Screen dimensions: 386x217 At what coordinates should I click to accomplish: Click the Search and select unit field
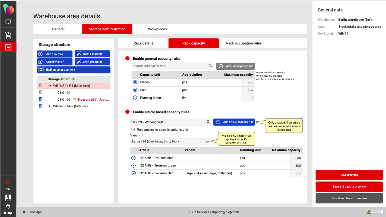[x=169, y=66]
